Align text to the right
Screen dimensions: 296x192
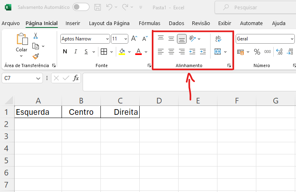click(181, 51)
